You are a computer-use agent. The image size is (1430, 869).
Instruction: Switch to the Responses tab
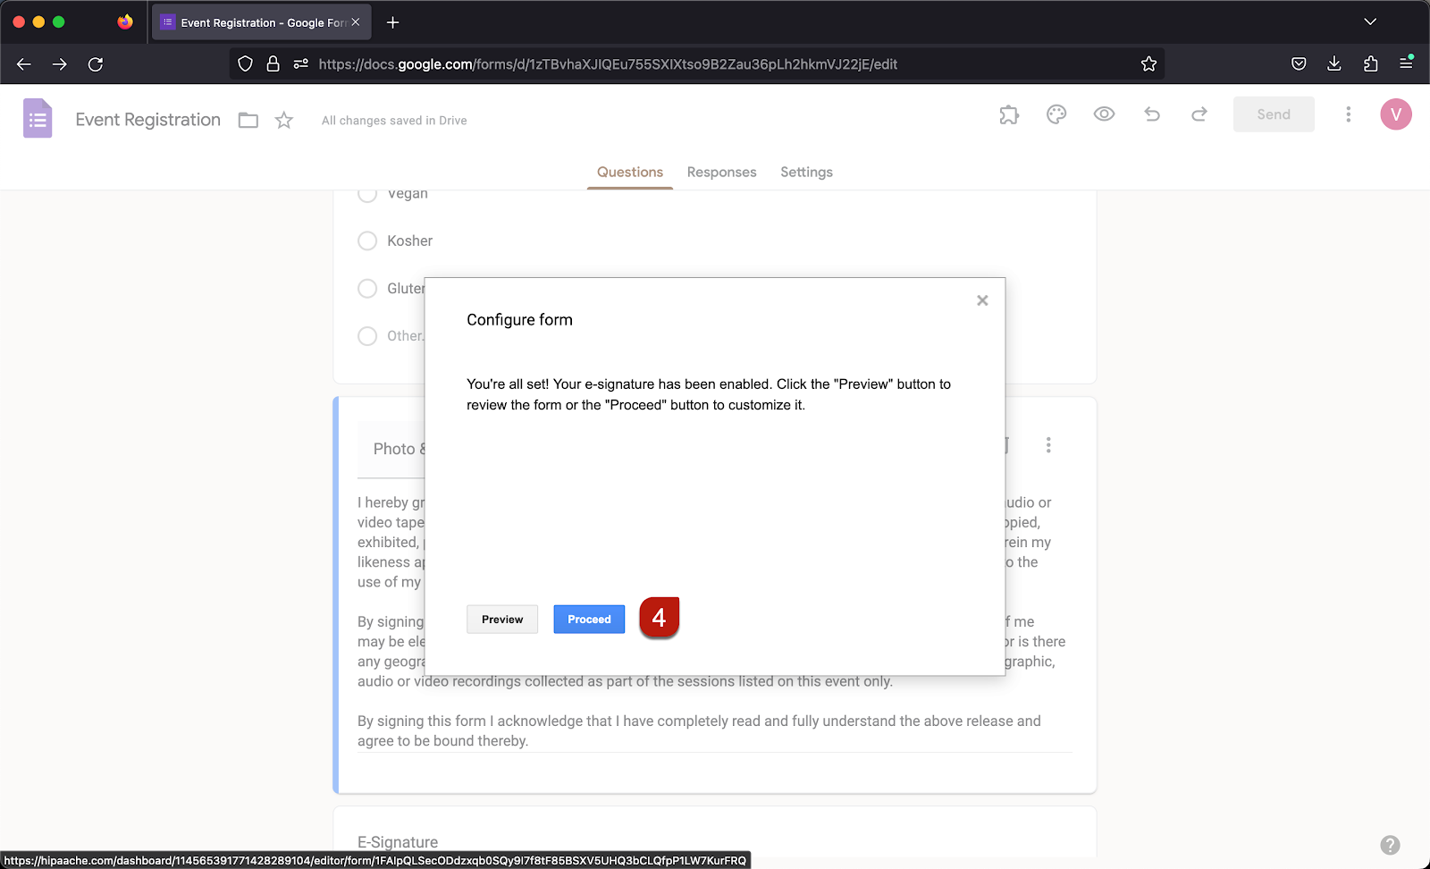click(x=721, y=172)
